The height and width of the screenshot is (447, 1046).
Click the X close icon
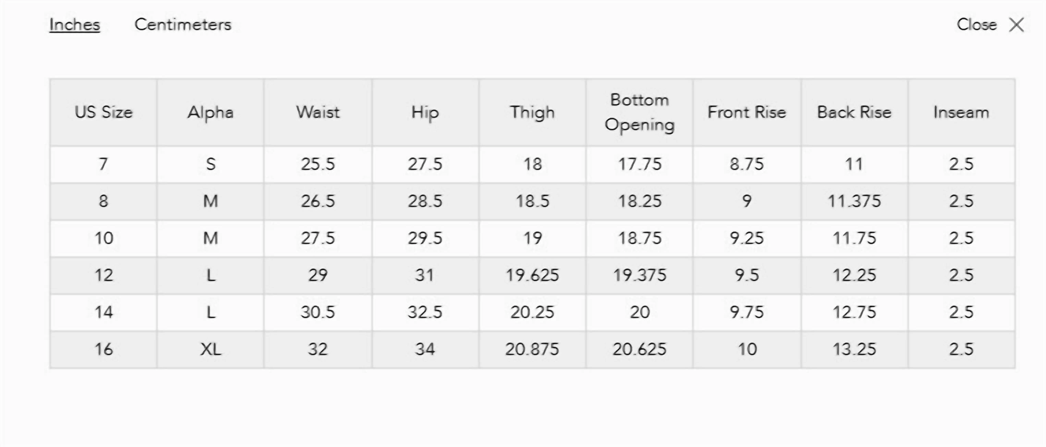[1017, 25]
